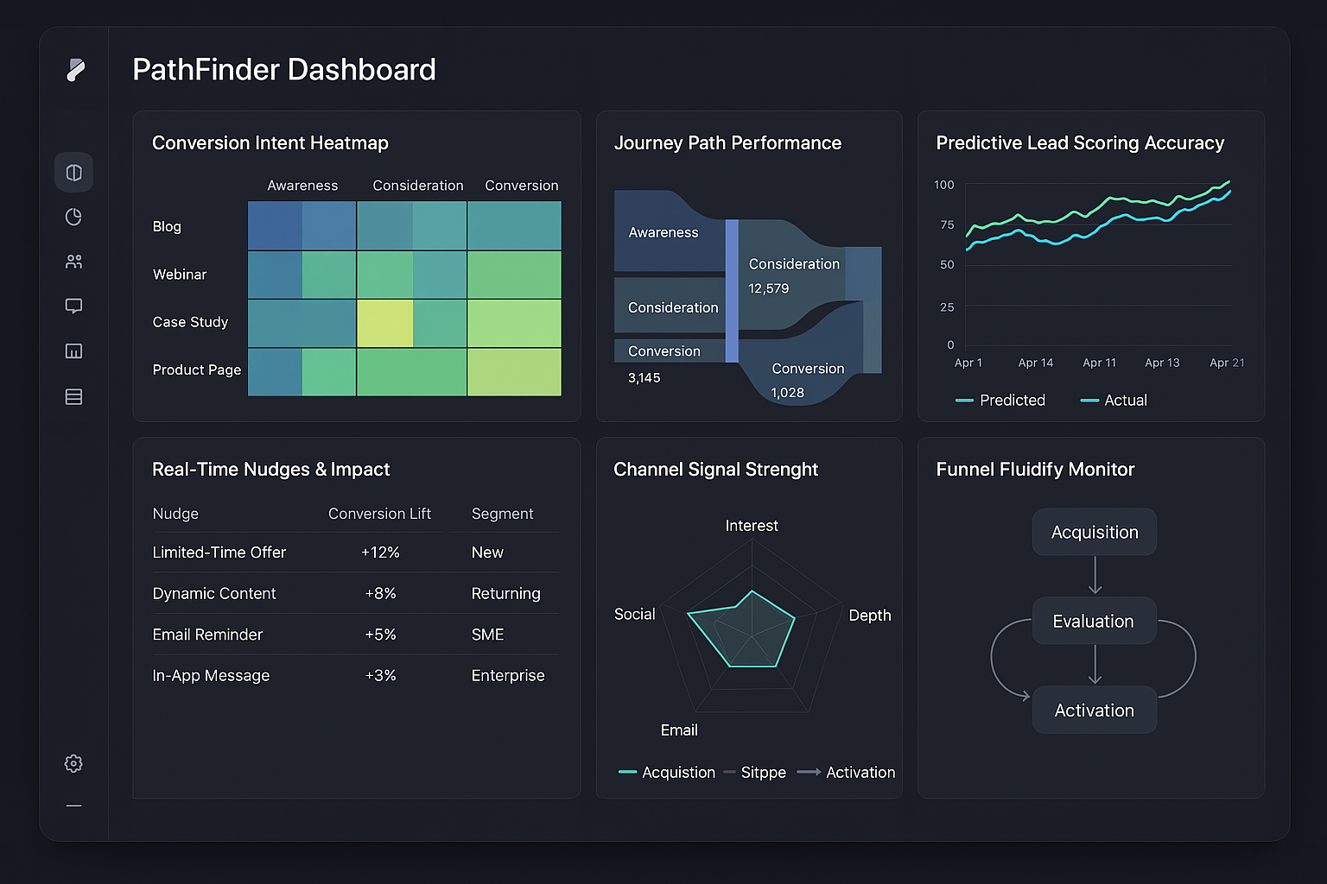Sort table by Conversion Lift column header
Viewport: 1327px width, 884px height.
point(379,514)
